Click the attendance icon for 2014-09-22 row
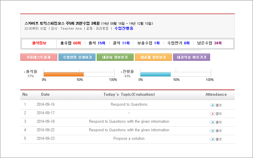 tap(212, 131)
